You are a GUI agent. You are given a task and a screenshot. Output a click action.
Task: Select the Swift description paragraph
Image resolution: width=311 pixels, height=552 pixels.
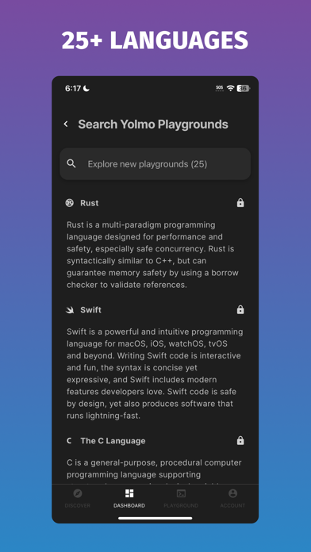[155, 374]
